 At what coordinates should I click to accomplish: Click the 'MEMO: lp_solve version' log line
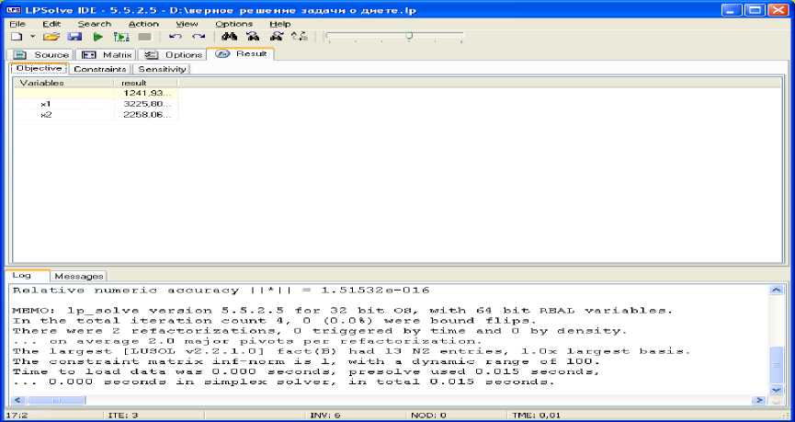(x=342, y=311)
